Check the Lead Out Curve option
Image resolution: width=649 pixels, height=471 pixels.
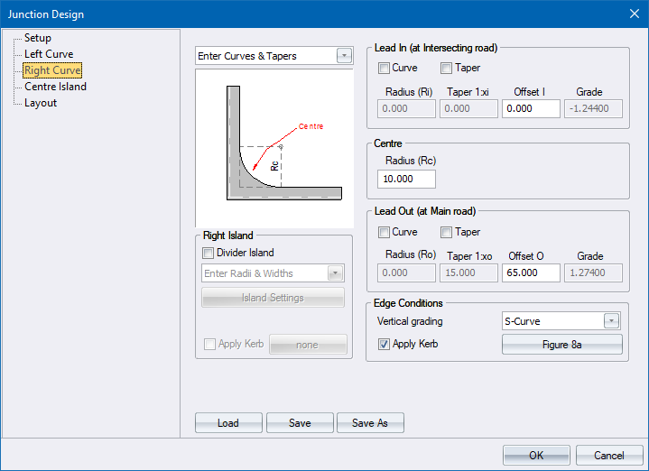(385, 232)
